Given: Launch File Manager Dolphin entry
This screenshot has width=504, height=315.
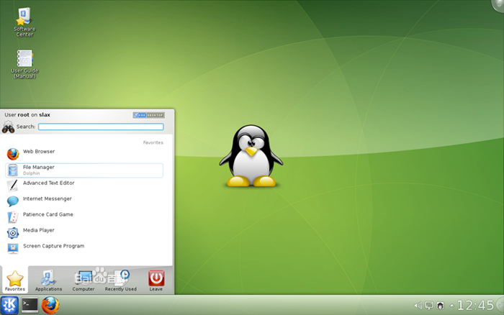Looking at the screenshot, I should click(39, 170).
